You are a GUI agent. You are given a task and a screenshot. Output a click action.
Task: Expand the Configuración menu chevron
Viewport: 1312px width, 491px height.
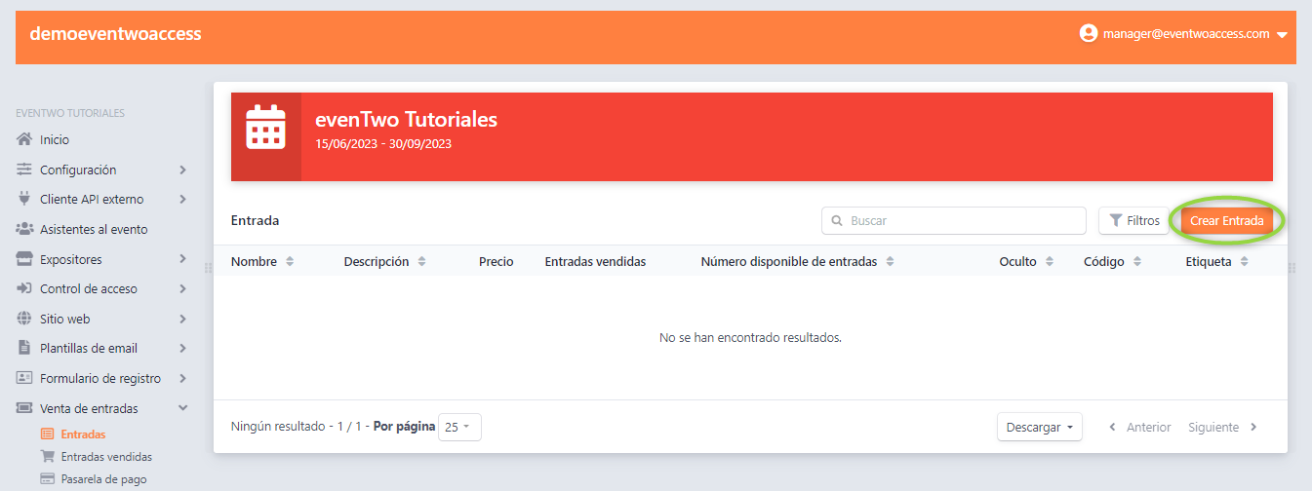pos(183,170)
